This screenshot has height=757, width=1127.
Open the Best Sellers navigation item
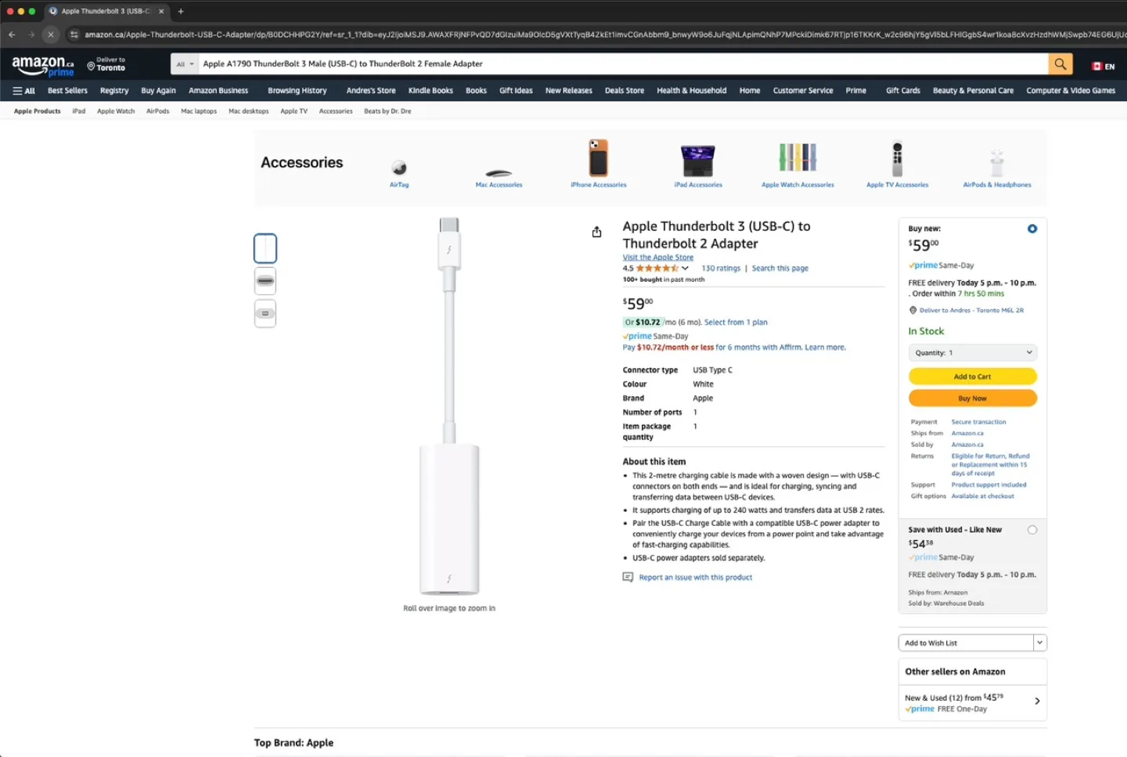[x=67, y=90]
